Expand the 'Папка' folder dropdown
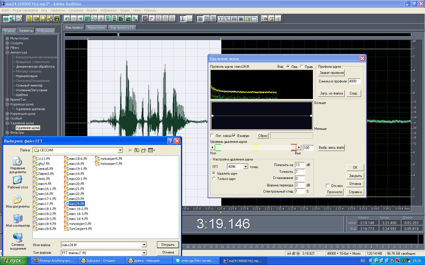The image size is (425, 265). pos(120,150)
